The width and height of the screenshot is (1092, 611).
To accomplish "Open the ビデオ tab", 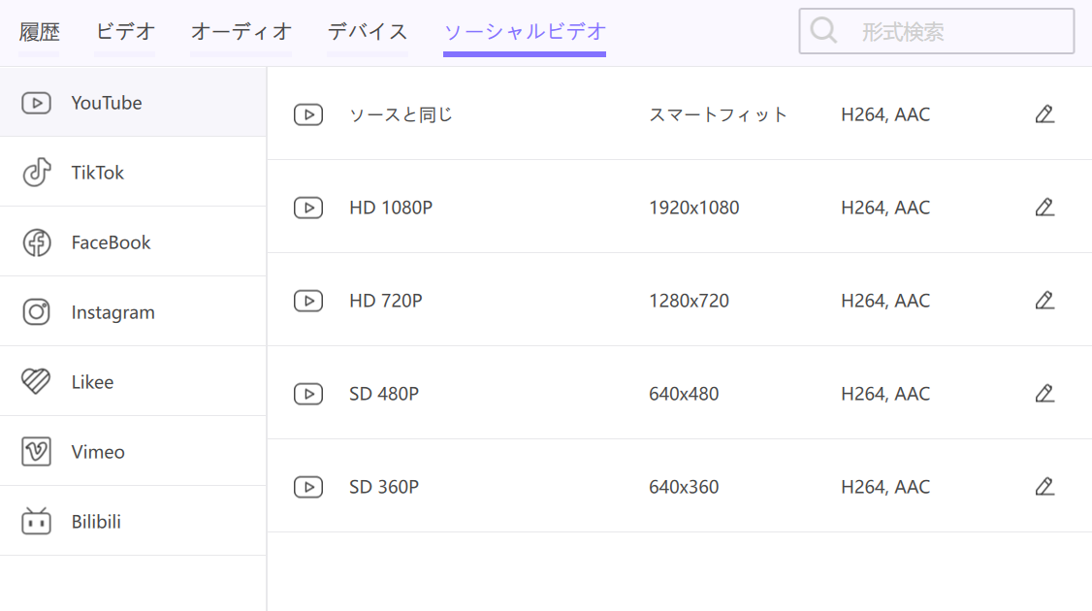I will 125,32.
